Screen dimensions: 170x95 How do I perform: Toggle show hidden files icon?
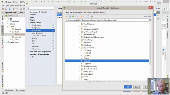92,16
